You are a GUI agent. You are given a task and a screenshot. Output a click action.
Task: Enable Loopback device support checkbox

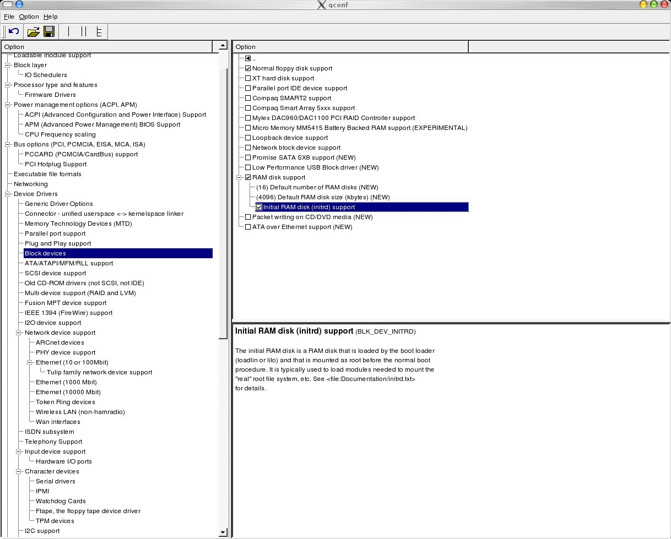click(x=248, y=138)
